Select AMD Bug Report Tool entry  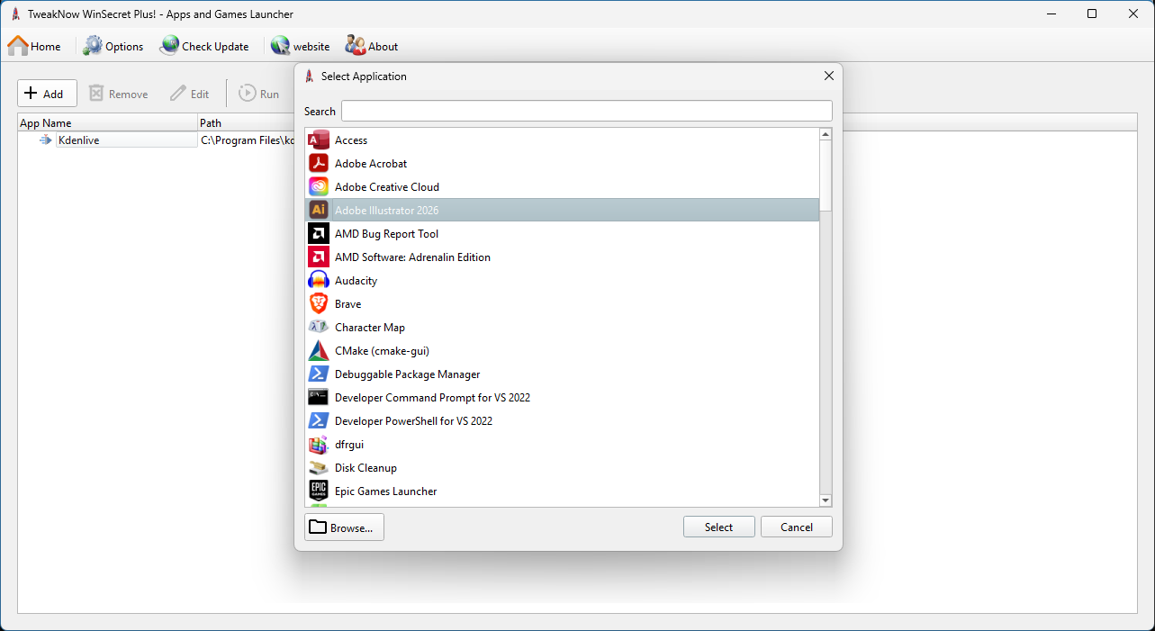386,234
